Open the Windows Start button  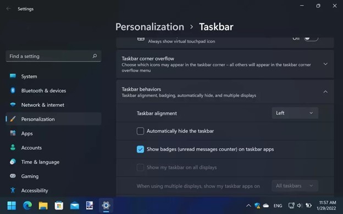tap(12, 205)
